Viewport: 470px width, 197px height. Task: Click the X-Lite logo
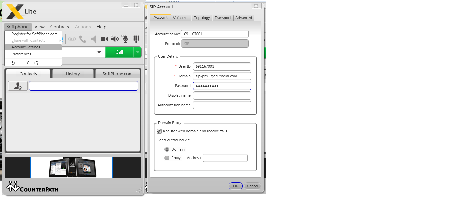21,11
